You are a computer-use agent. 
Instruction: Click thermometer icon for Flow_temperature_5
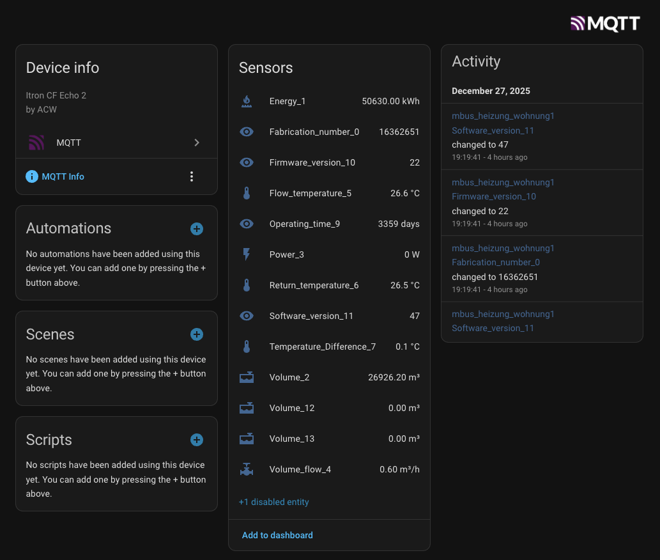[247, 193]
